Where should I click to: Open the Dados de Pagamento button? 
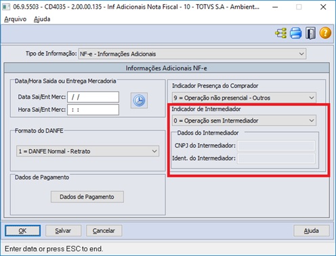point(87,197)
